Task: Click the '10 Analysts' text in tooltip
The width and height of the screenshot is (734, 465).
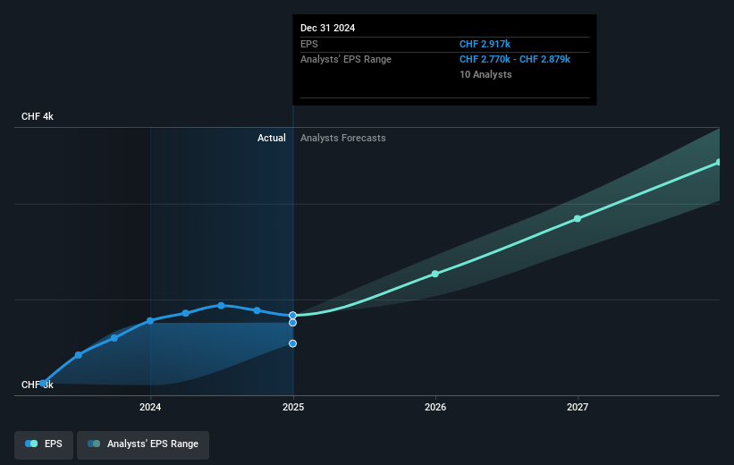Action: tap(485, 74)
